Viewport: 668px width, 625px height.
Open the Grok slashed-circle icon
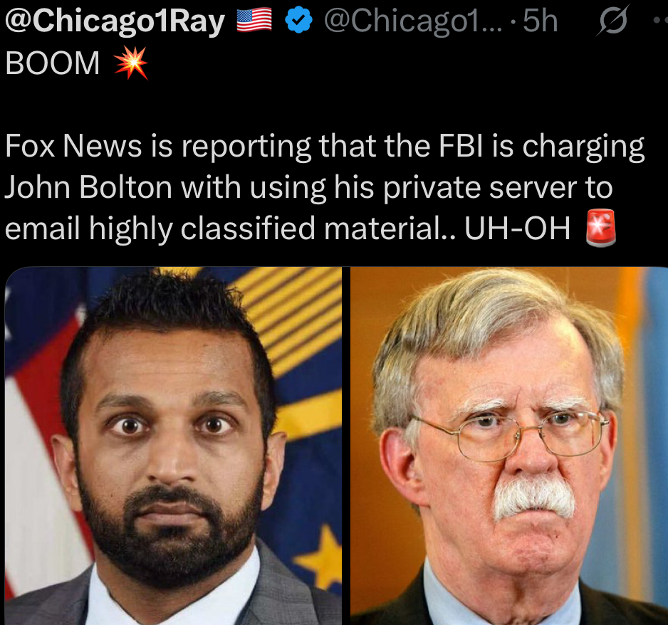[x=612, y=21]
